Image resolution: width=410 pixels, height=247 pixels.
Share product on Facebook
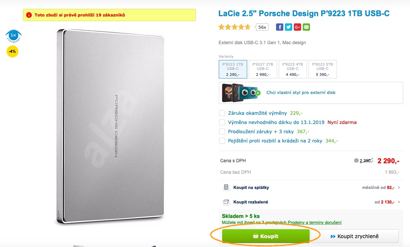pos(279,27)
